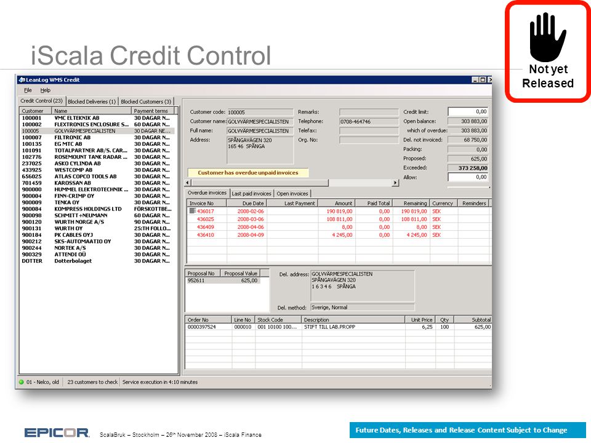Click the STIFT TILL LAB.PROPP description
The height and width of the screenshot is (443, 591).
(329, 327)
